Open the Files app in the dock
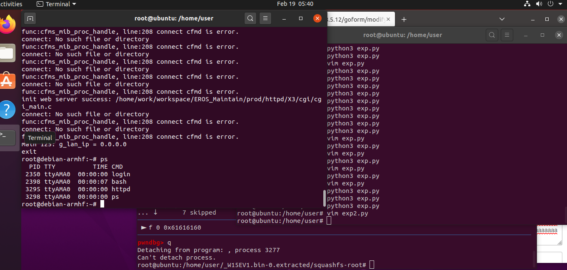Image resolution: width=567 pixels, height=270 pixels. (x=7, y=53)
